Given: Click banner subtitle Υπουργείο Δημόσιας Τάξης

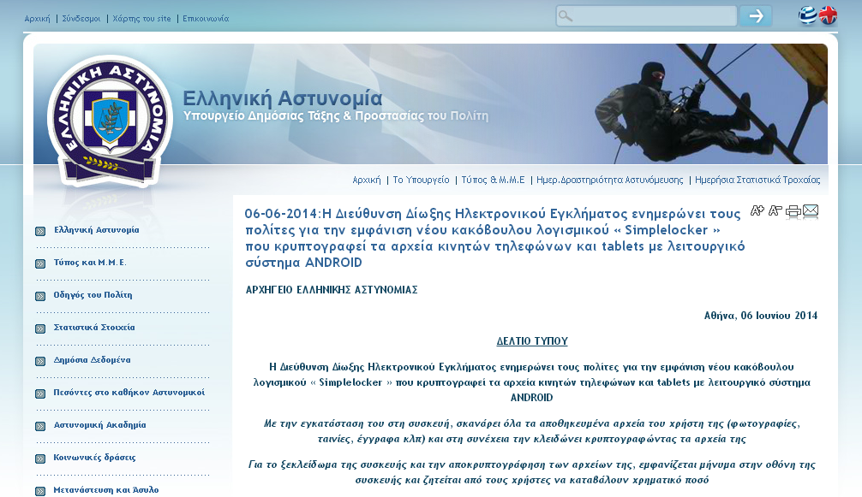Looking at the screenshot, I should coord(335,115).
